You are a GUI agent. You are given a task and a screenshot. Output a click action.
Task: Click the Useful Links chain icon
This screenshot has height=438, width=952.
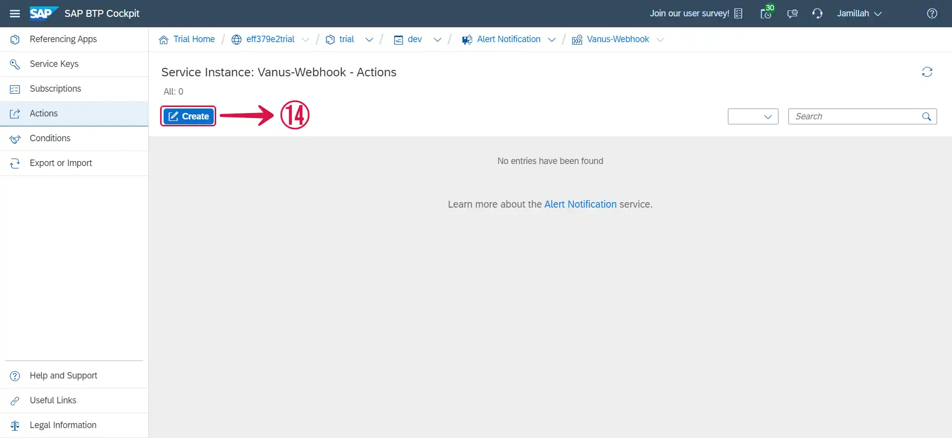pyautogui.click(x=15, y=400)
